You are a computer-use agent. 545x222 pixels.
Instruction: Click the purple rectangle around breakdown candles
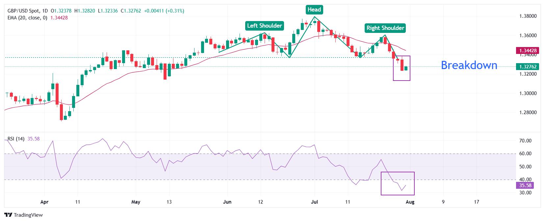pyautogui.click(x=402, y=68)
